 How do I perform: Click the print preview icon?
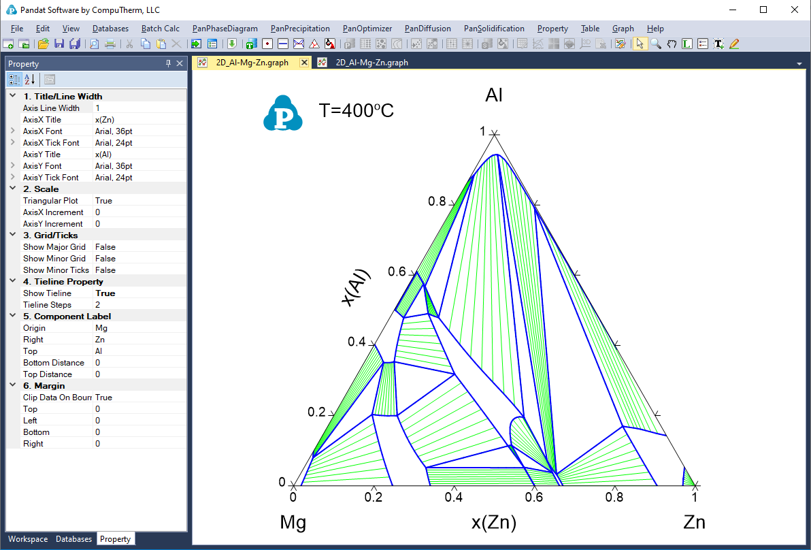(x=94, y=44)
